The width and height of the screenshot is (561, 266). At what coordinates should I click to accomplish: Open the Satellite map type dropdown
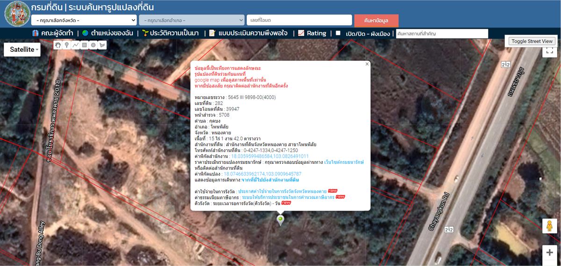point(22,49)
